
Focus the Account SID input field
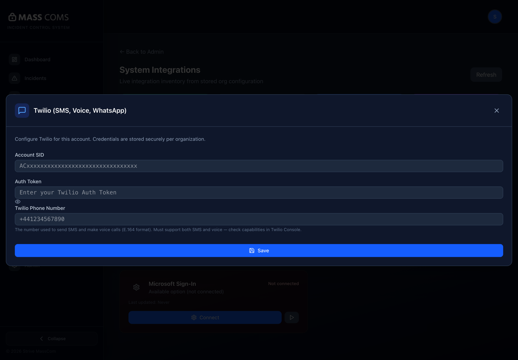click(259, 166)
